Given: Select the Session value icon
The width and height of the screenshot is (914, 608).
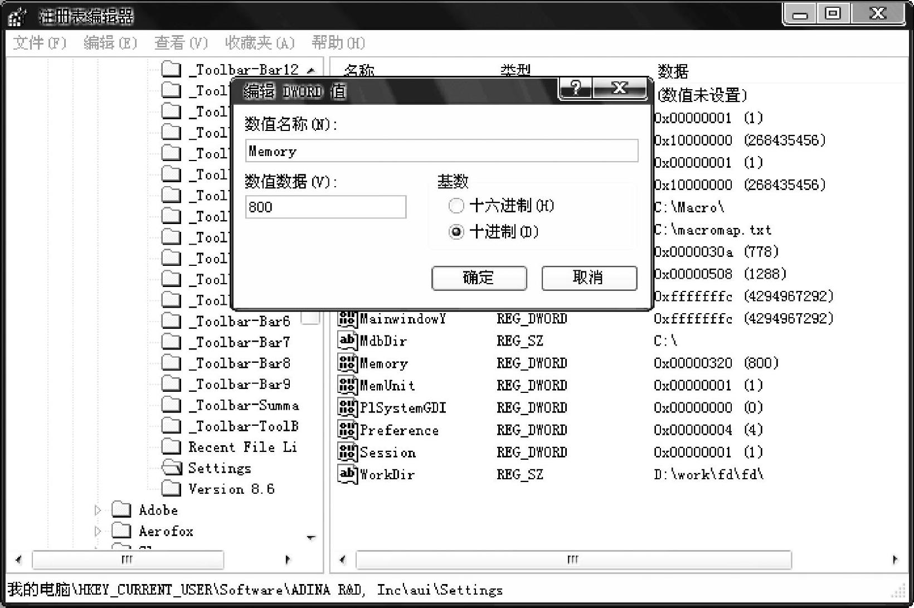Looking at the screenshot, I should pyautogui.click(x=347, y=453).
